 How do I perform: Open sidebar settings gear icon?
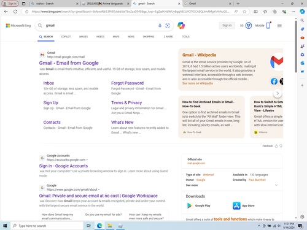tap(302, 217)
